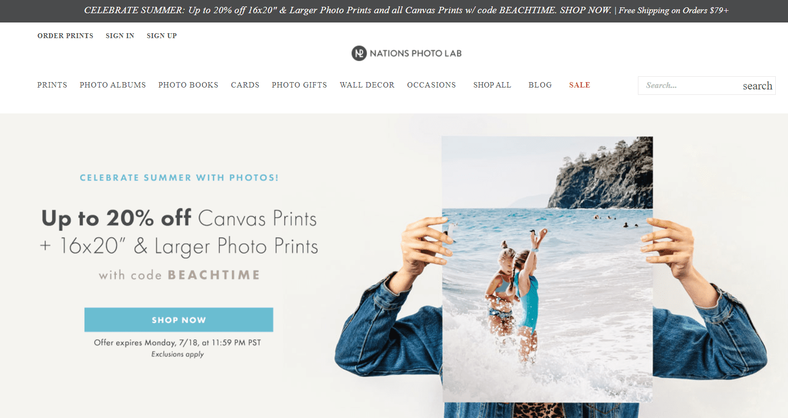
Task: Go to Photo Books category
Action: 188,85
